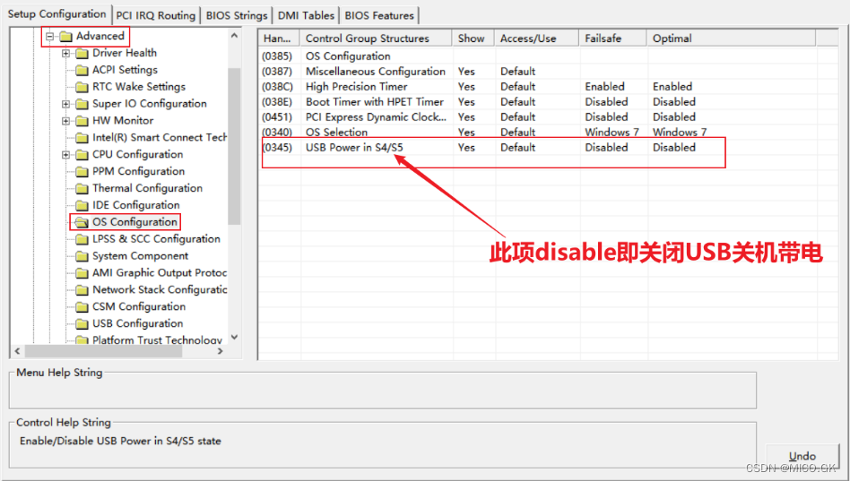
Task: Collapse the Advanced tree node
Action: coord(50,37)
